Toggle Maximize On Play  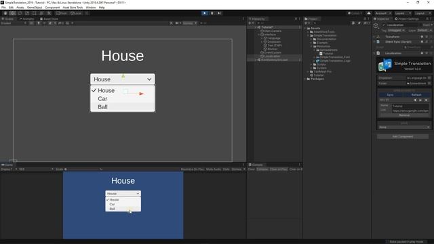[192, 169]
